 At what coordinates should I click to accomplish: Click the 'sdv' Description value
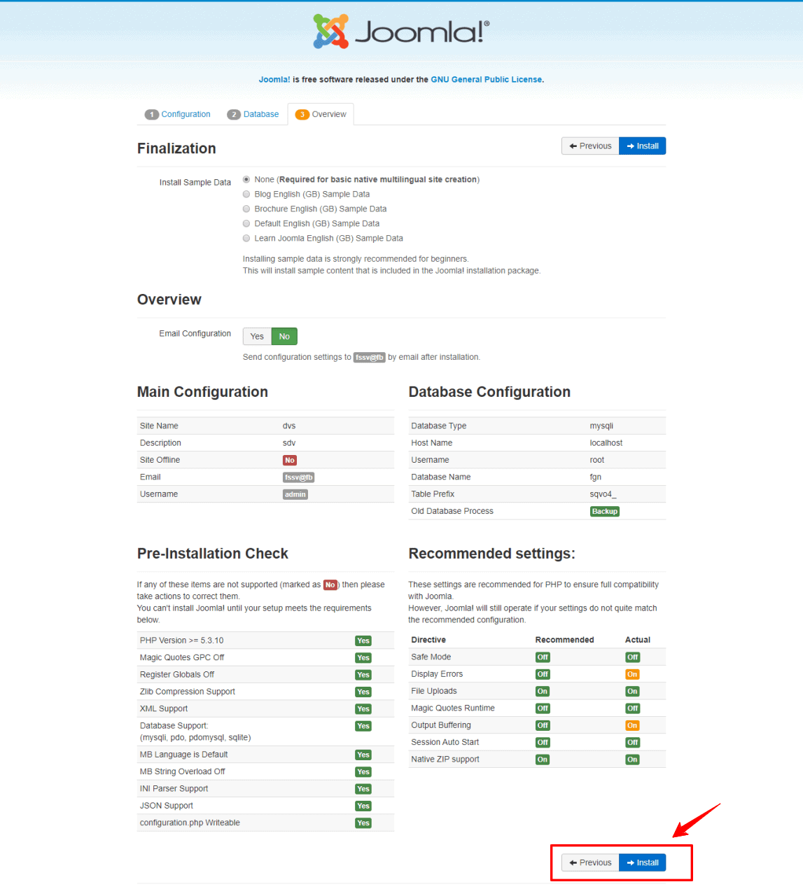289,443
